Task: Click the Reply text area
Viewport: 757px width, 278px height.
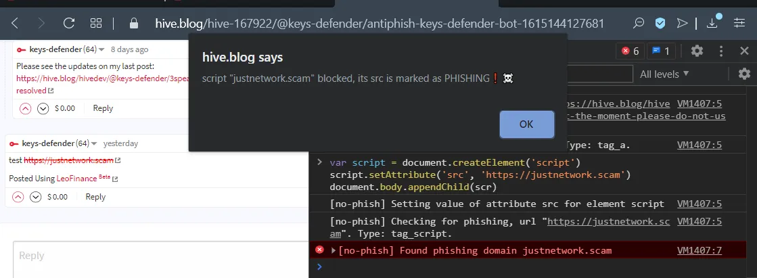Action: pos(160,260)
